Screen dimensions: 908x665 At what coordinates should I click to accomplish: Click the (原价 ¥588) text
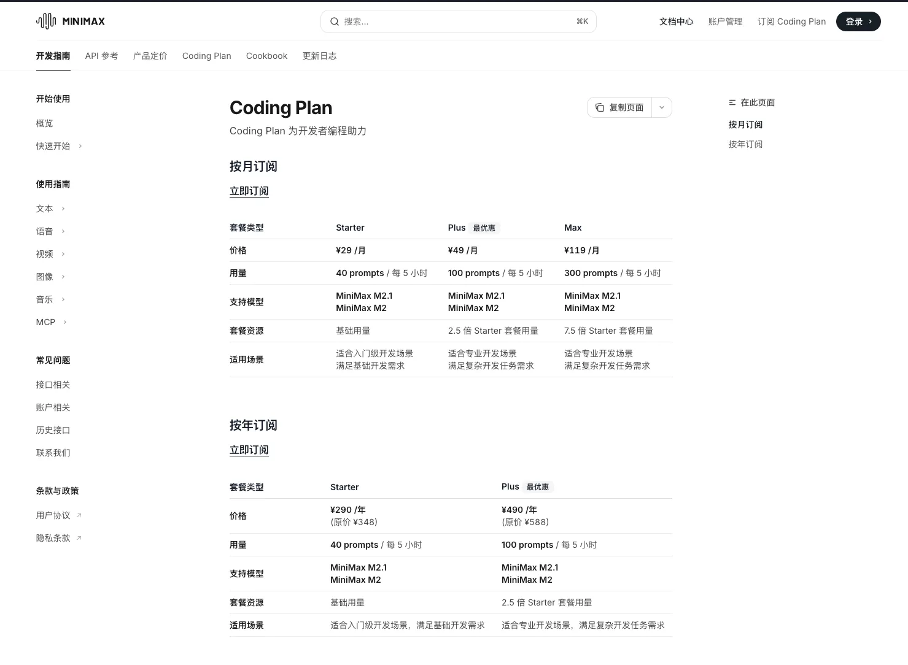point(526,522)
